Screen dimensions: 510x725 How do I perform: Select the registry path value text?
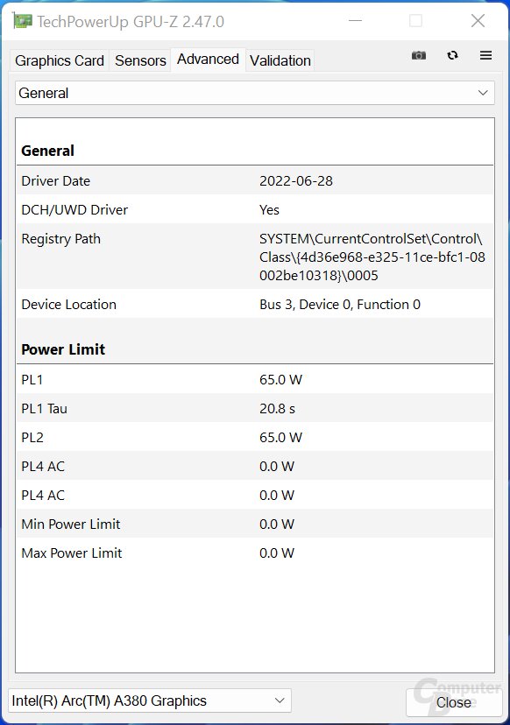(x=372, y=257)
